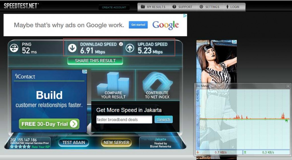Open My Results tab
The width and height of the screenshot is (292, 160).
pyautogui.click(x=154, y=7)
